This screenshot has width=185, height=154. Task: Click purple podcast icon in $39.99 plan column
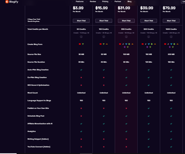point(147,47)
